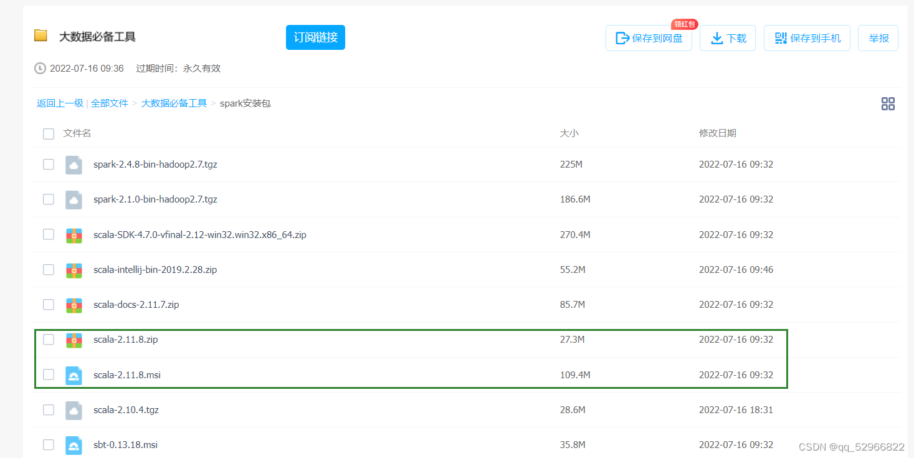This screenshot has width=914, height=458.
Task: Open 全部文件 breadcrumb link
Action: pos(110,103)
